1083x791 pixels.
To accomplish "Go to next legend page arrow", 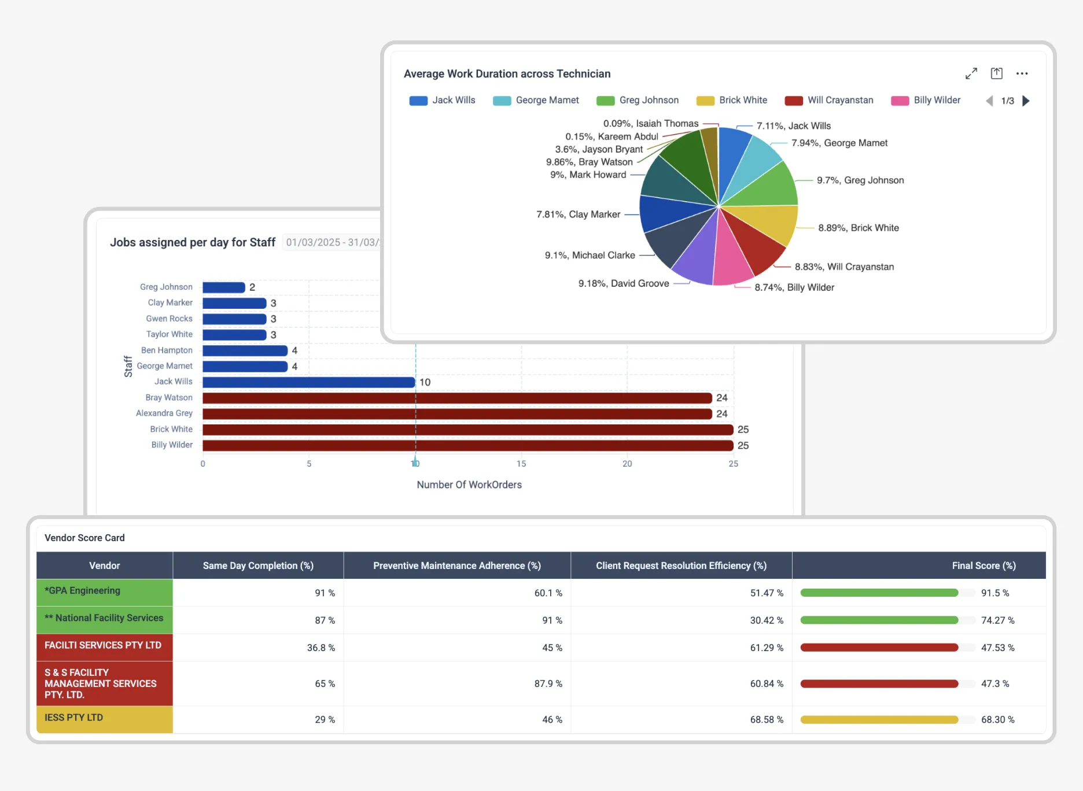I will tap(1026, 101).
